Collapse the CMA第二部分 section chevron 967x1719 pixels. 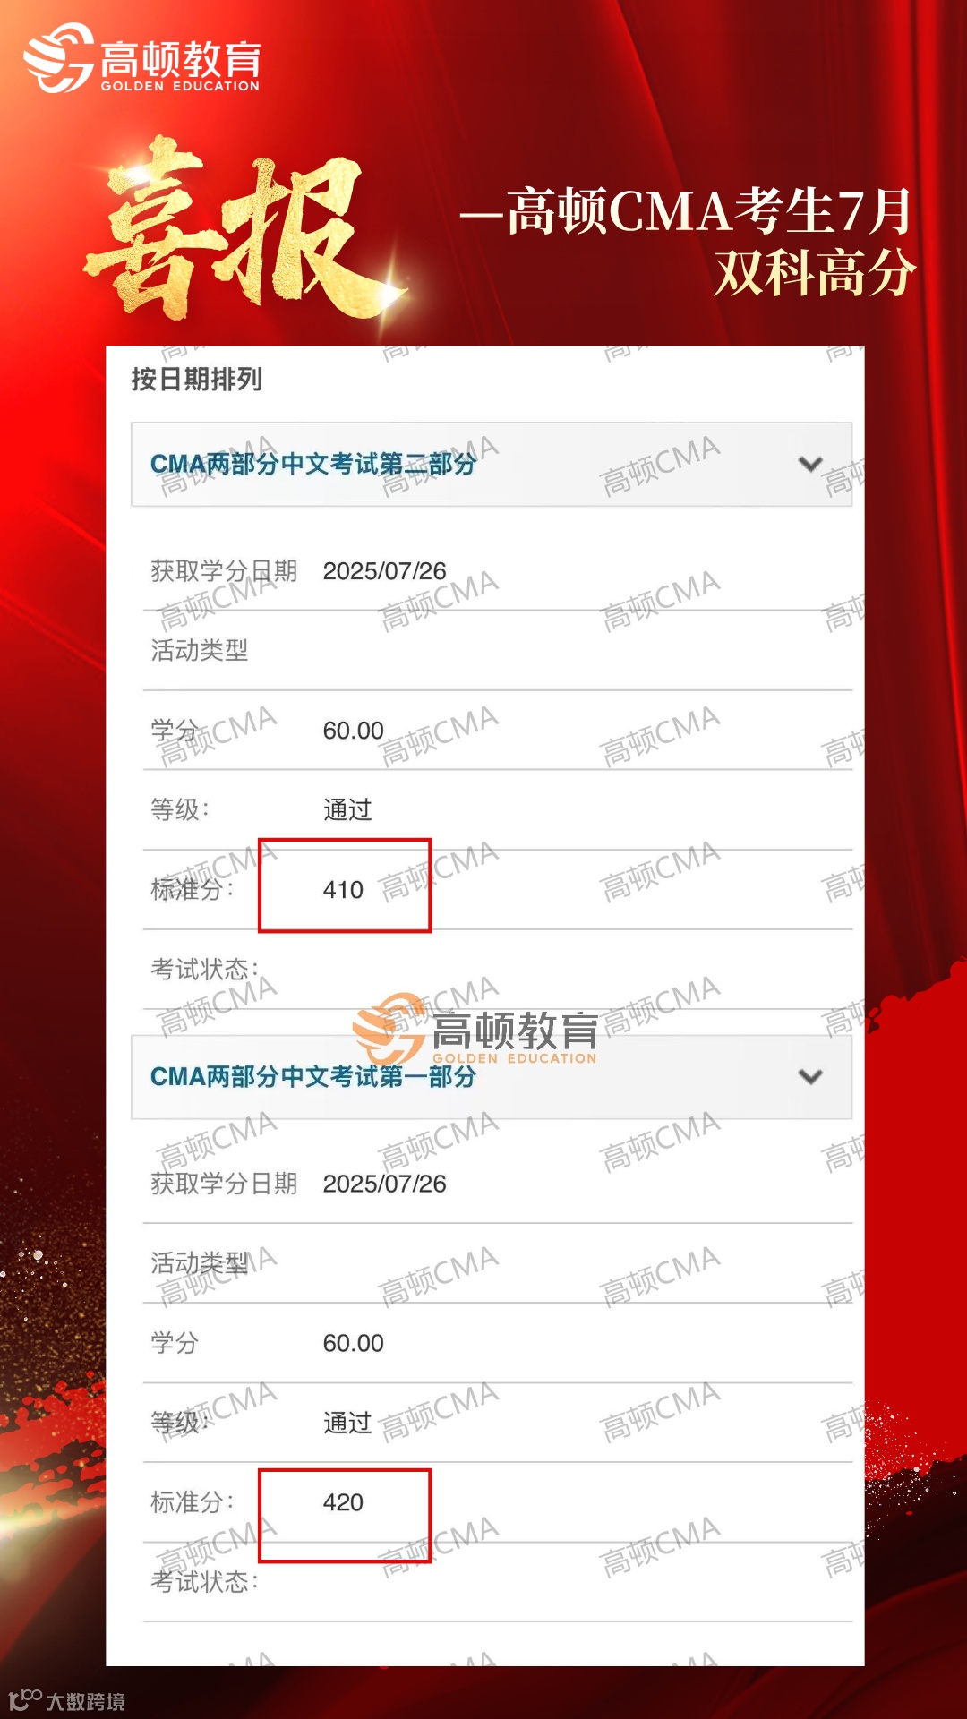click(810, 464)
